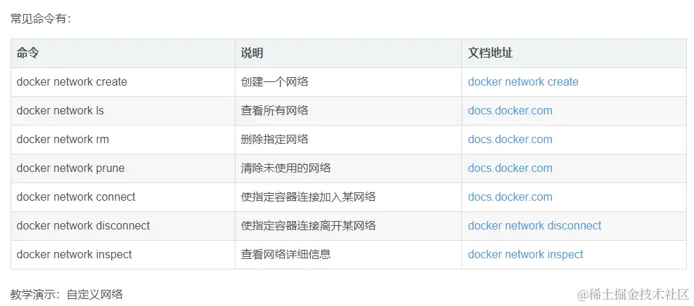Click the 文档地址 column header
The height and width of the screenshot is (306, 694).
491,53
